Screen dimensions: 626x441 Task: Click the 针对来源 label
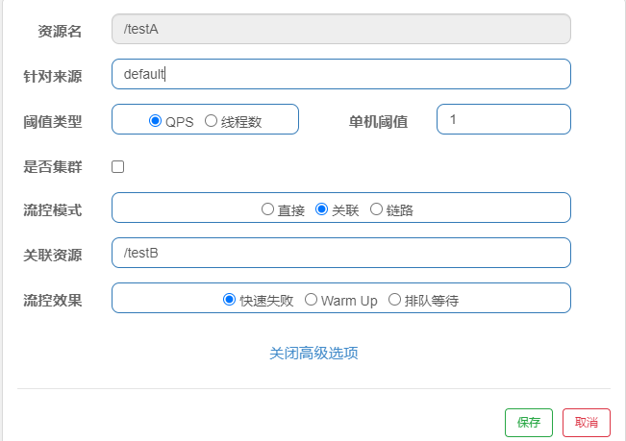coord(53,76)
